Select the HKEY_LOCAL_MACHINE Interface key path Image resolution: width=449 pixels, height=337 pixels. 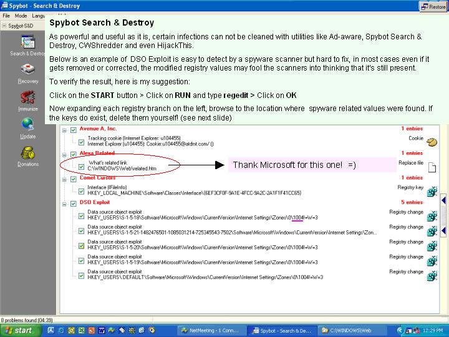click(195, 193)
